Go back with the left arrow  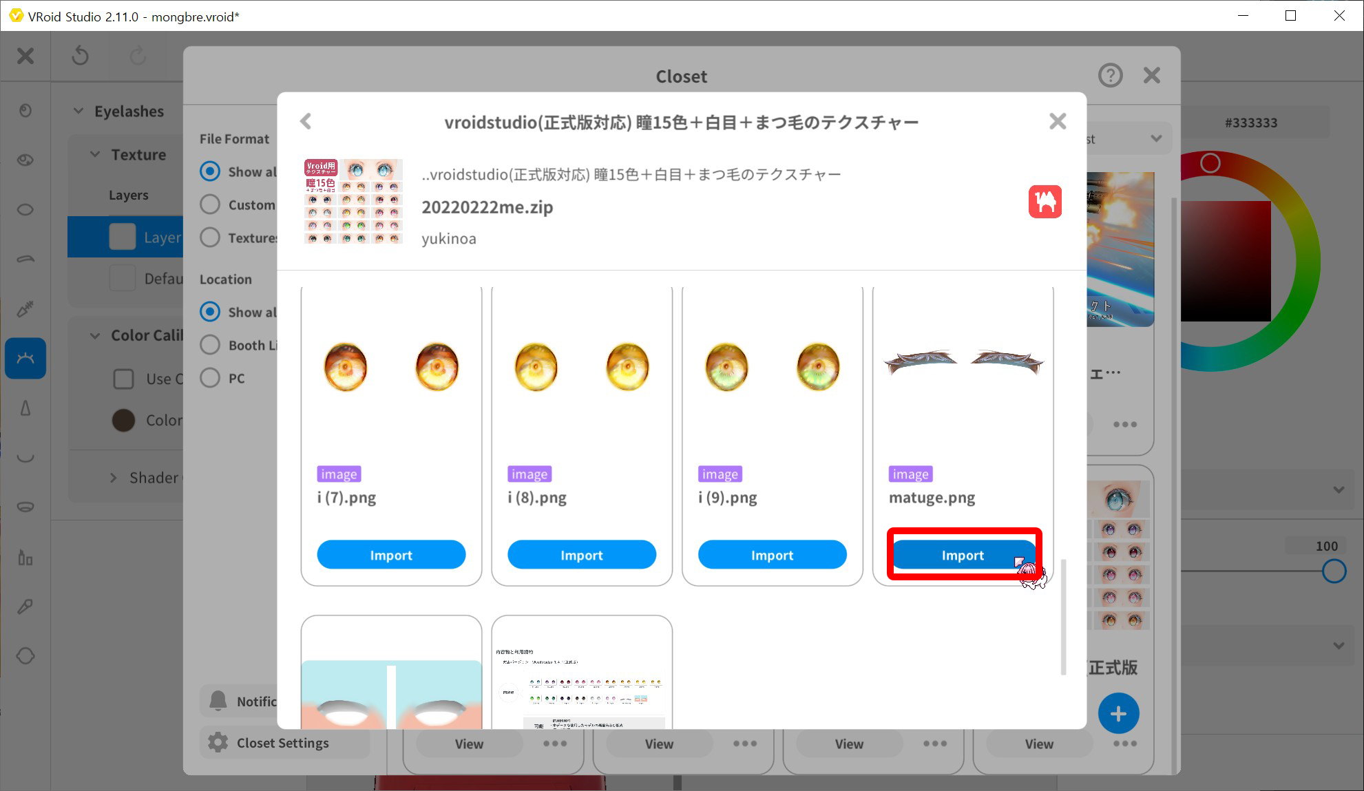pyautogui.click(x=306, y=122)
